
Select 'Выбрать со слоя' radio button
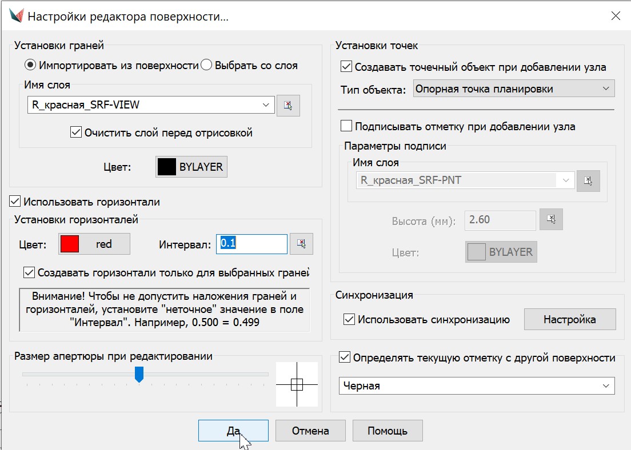[206, 65]
